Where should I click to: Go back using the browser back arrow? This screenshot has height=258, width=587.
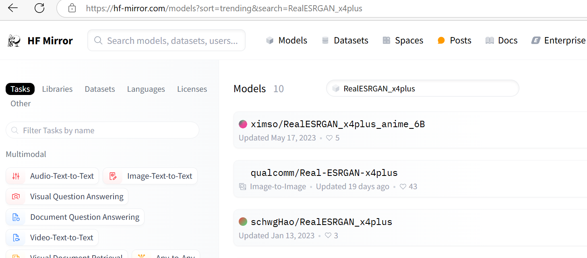pyautogui.click(x=13, y=8)
